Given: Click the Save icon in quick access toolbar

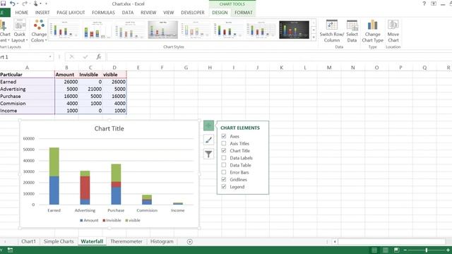Looking at the screenshot, I should [x=3, y=4].
